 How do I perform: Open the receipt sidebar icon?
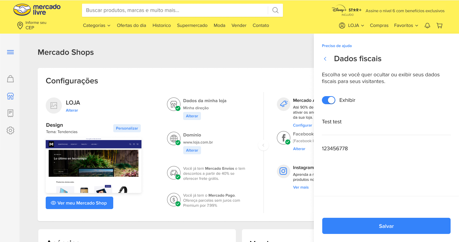[x=10, y=113]
